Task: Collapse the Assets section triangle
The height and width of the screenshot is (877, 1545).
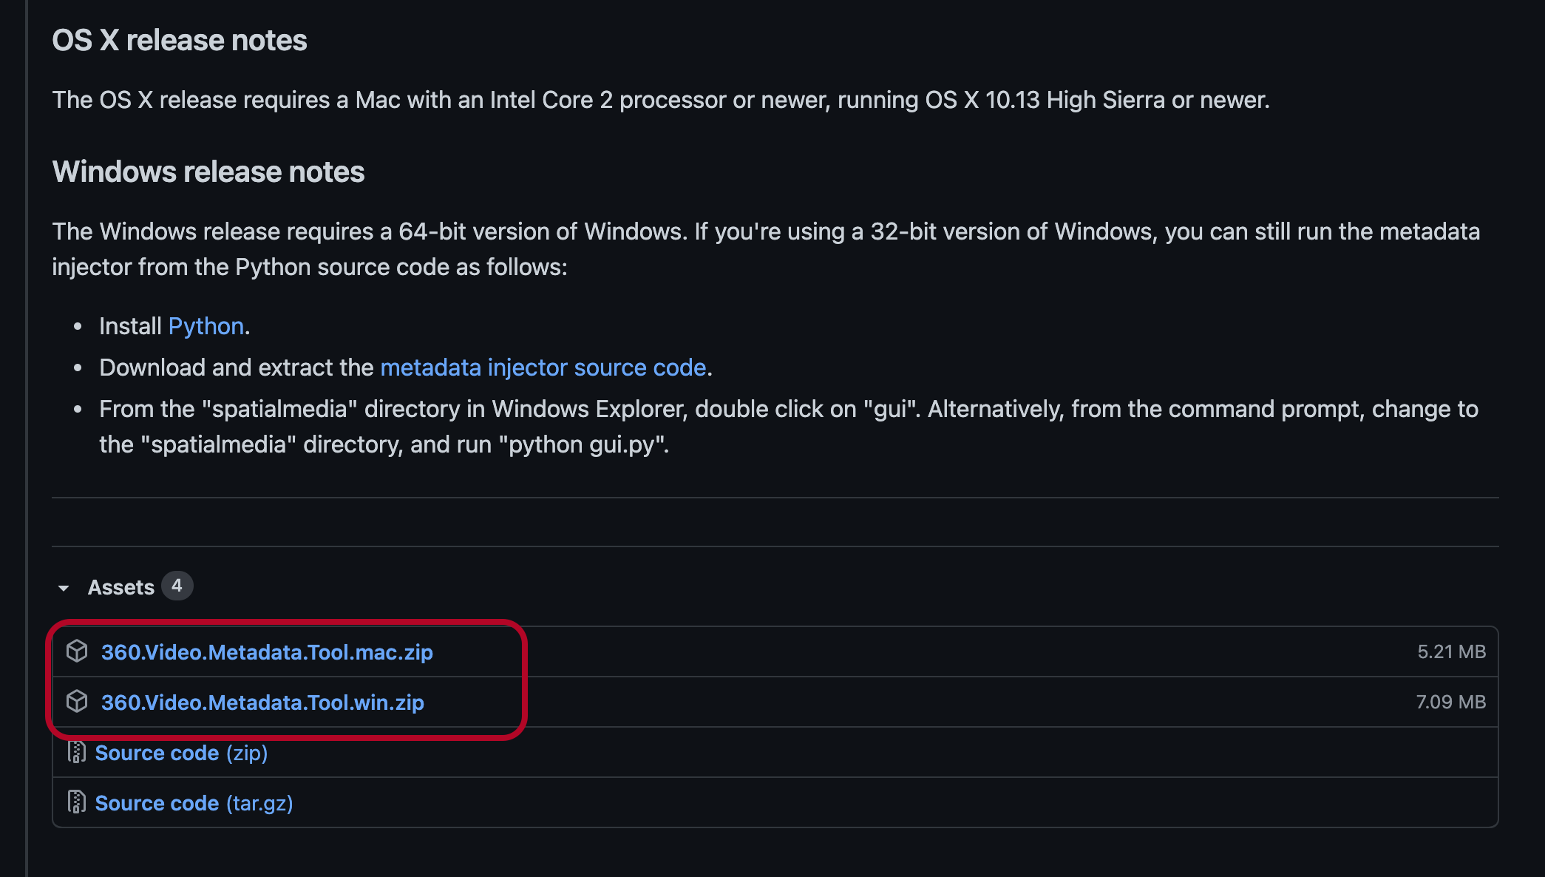Action: (64, 588)
